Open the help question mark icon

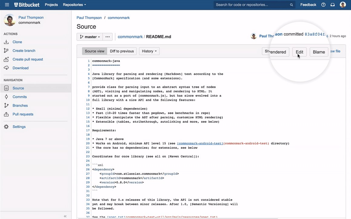[323, 5]
